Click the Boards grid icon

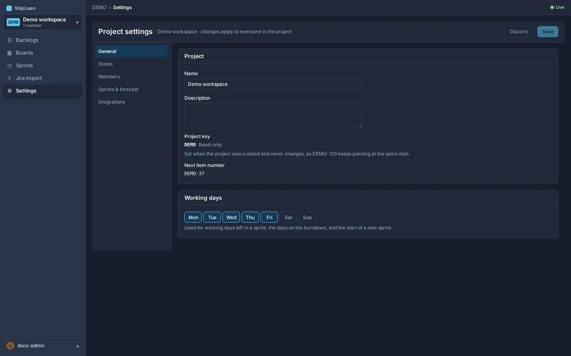10,53
